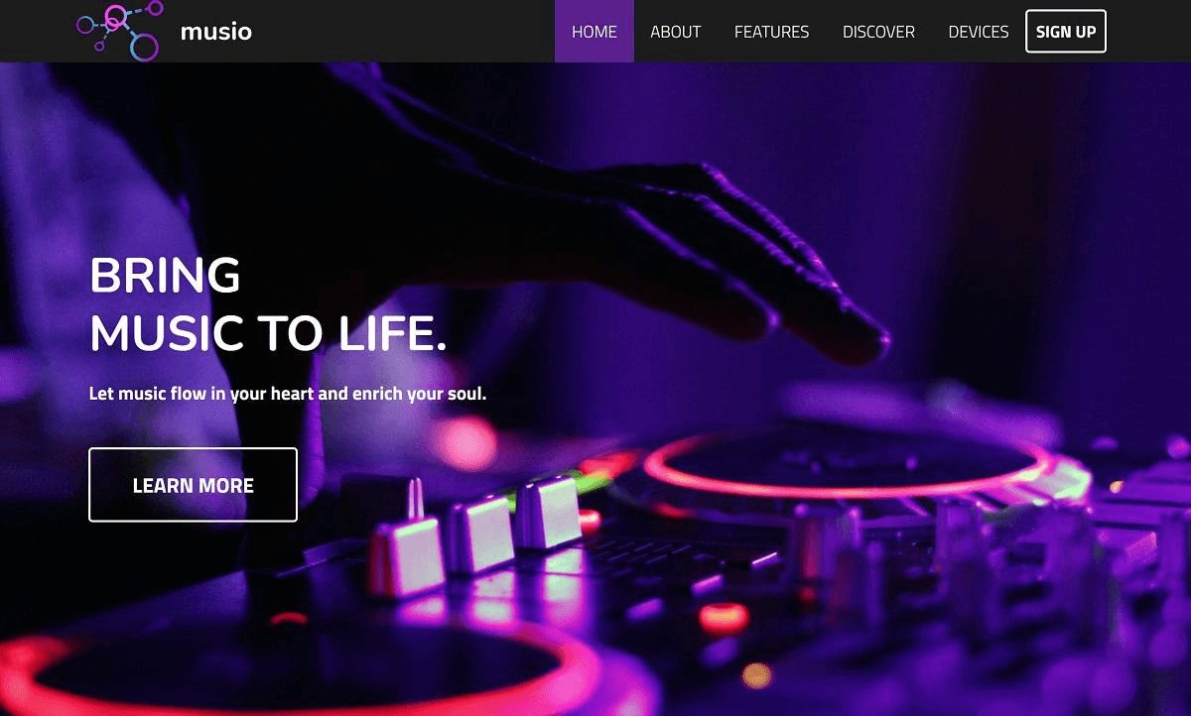
Task: Navigate to FEATURES in the header
Action: coord(772,32)
